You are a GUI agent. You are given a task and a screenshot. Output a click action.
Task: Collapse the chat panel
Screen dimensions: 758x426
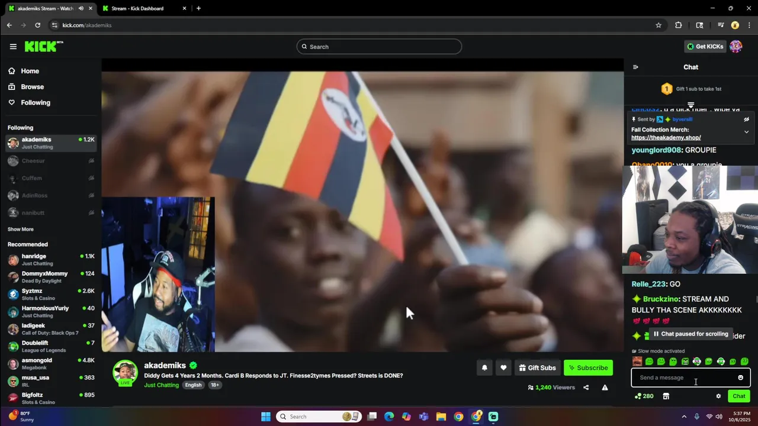pos(635,67)
